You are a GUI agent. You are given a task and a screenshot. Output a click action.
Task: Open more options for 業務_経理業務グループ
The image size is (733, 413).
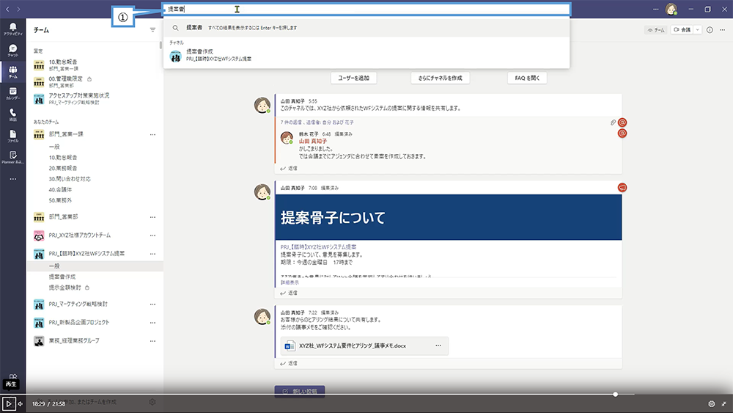click(152, 341)
